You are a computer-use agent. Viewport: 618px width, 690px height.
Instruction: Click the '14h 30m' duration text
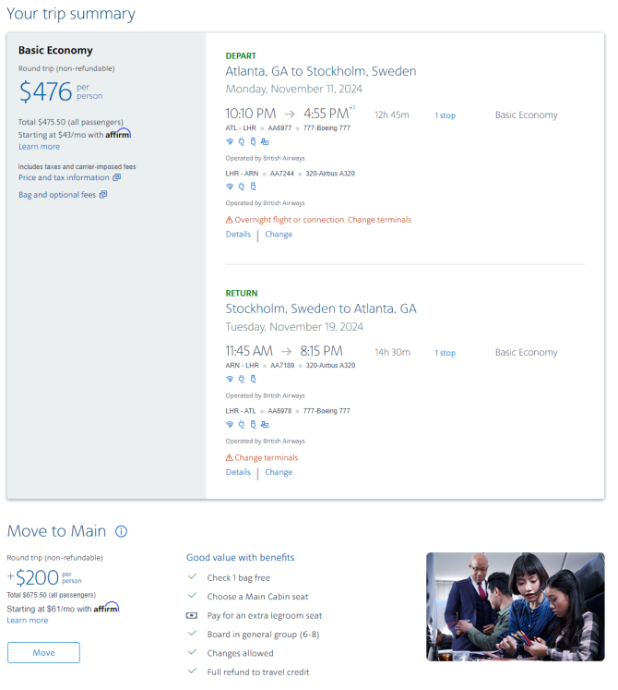tap(393, 353)
